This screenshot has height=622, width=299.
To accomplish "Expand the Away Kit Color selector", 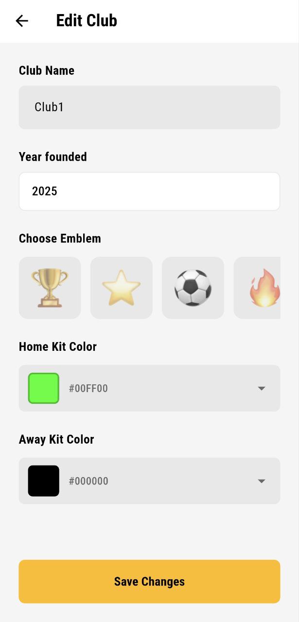I will (x=149, y=481).
